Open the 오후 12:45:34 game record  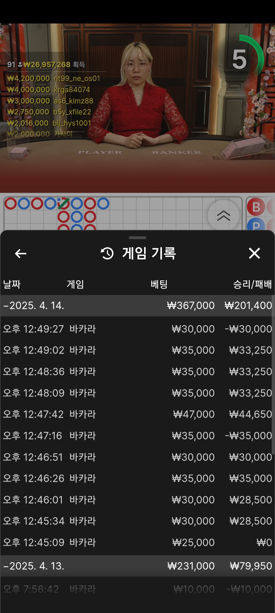pos(137,521)
